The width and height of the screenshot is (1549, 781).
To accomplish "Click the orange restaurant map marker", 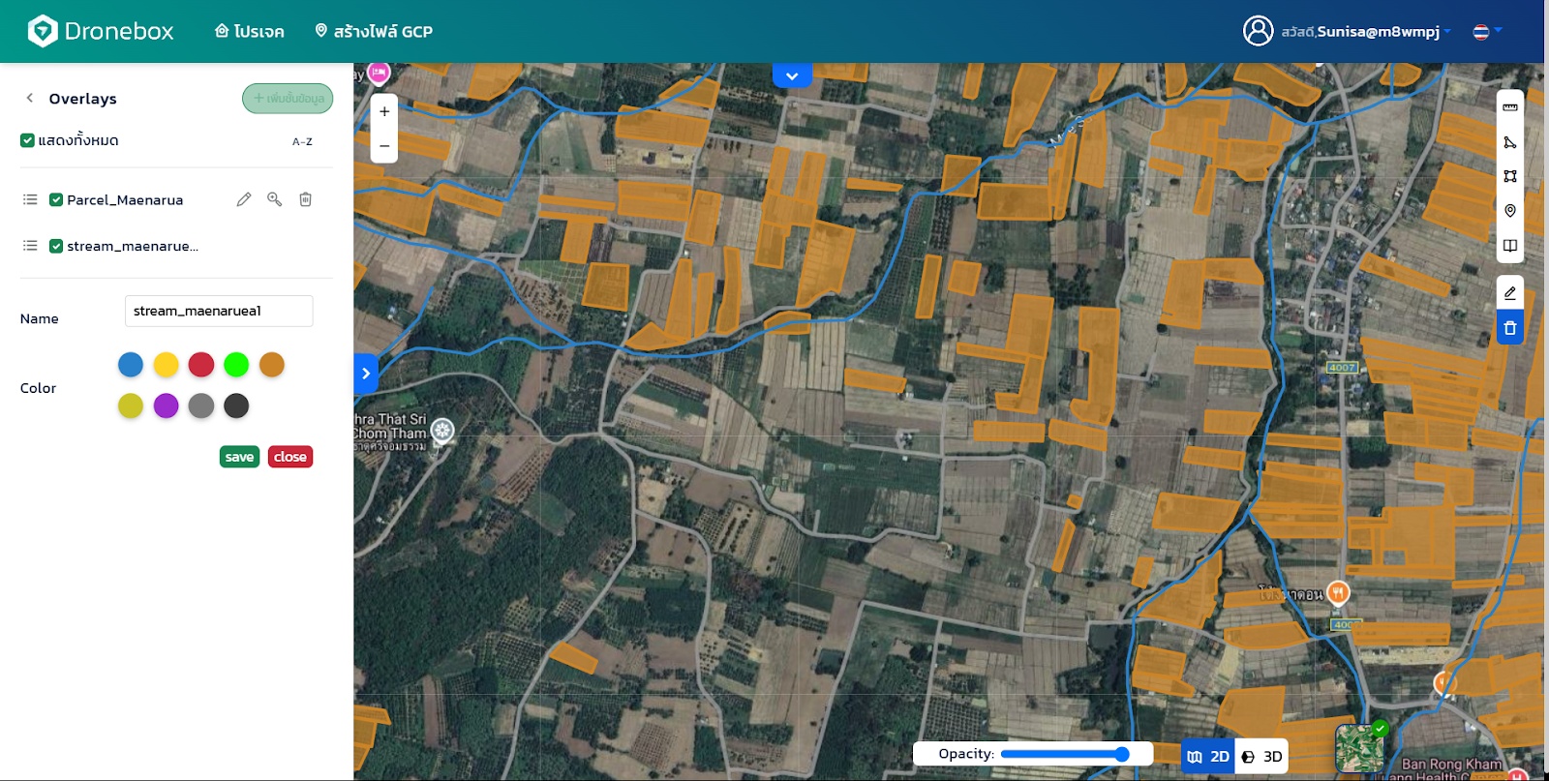I will (x=1338, y=591).
